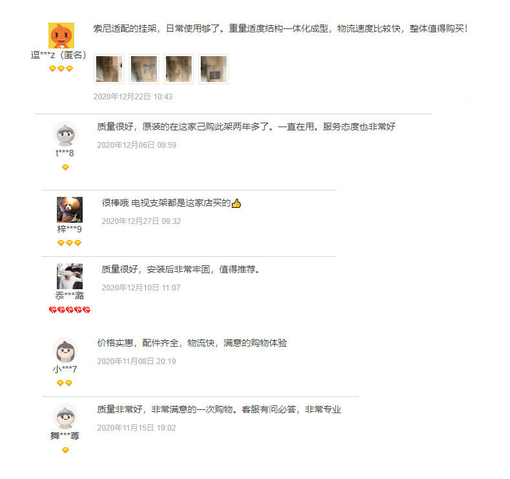
Task: Click the username 舞***尊
Action: [65, 436]
